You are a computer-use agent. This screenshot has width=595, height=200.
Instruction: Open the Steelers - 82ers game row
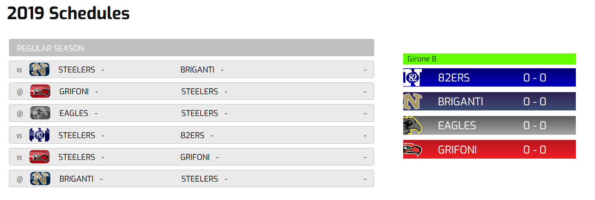[x=191, y=135]
